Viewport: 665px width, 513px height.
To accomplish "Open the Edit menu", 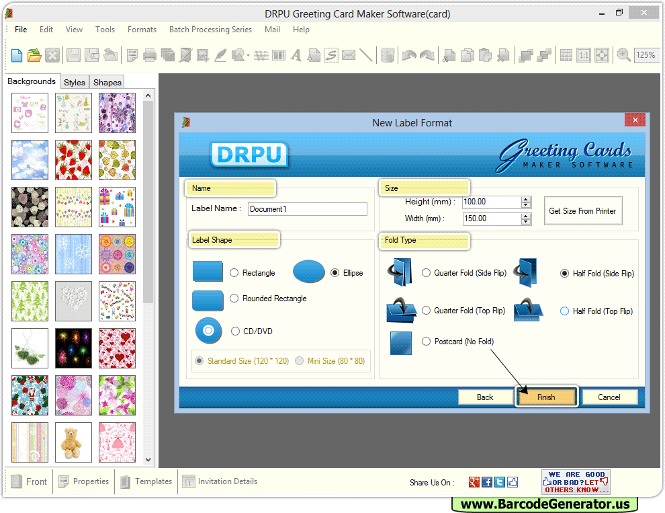I will click(46, 30).
